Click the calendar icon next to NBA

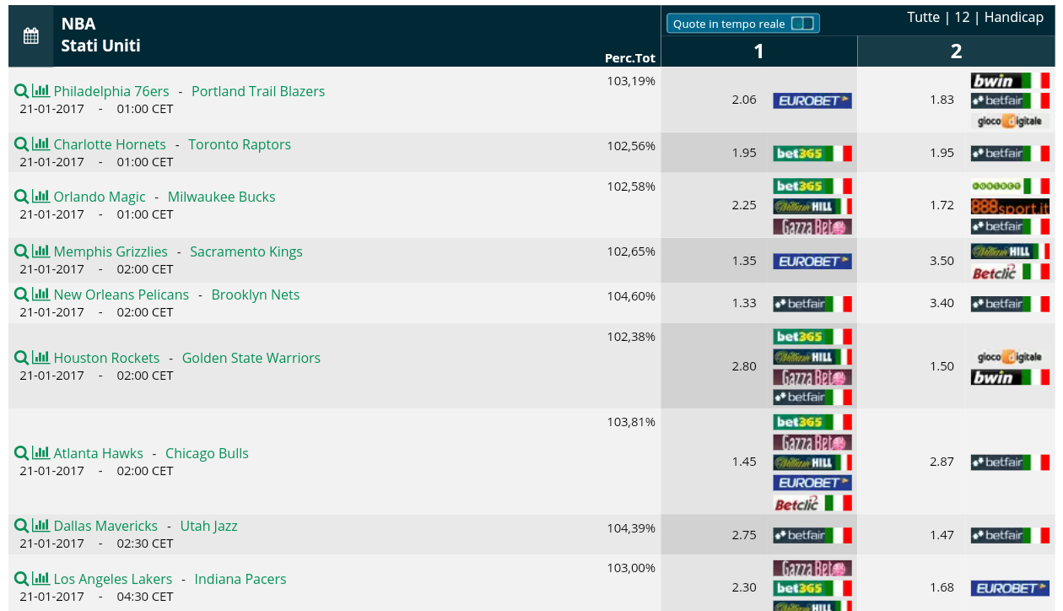coord(31,35)
